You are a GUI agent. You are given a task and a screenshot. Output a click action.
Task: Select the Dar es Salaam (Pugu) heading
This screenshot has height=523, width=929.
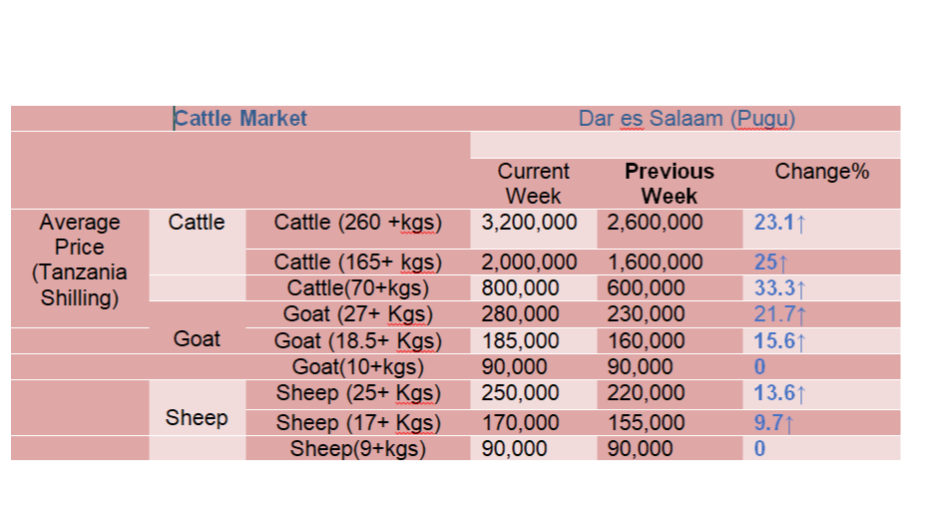point(687,119)
